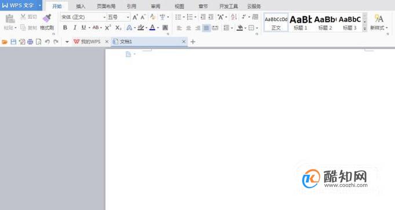Switch to the 引用 ribbon tab
The height and width of the screenshot is (210, 395).
pos(131,6)
